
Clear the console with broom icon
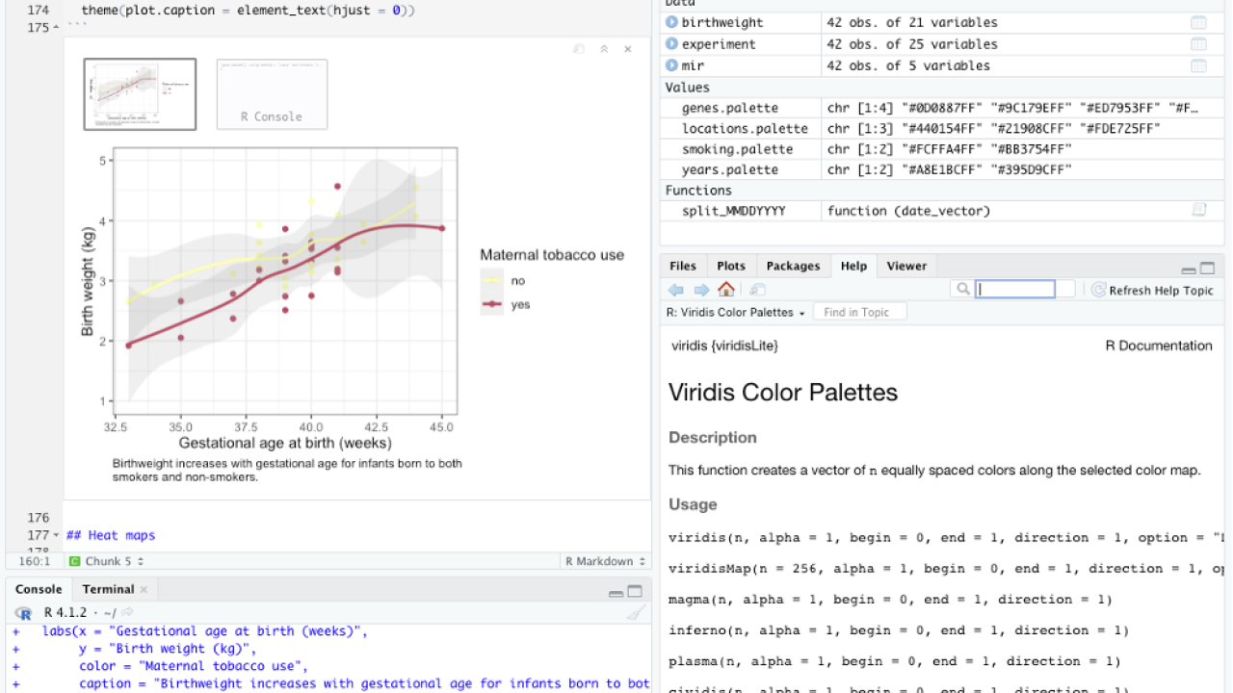pos(635,612)
